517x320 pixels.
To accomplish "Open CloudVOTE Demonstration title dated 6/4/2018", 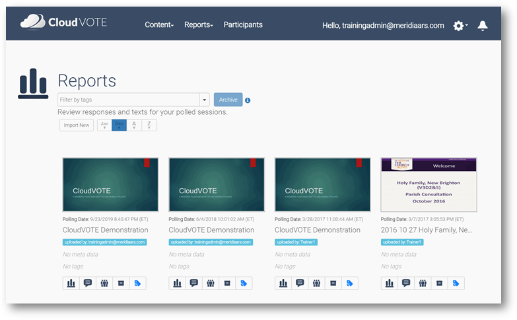I will coord(211,230).
